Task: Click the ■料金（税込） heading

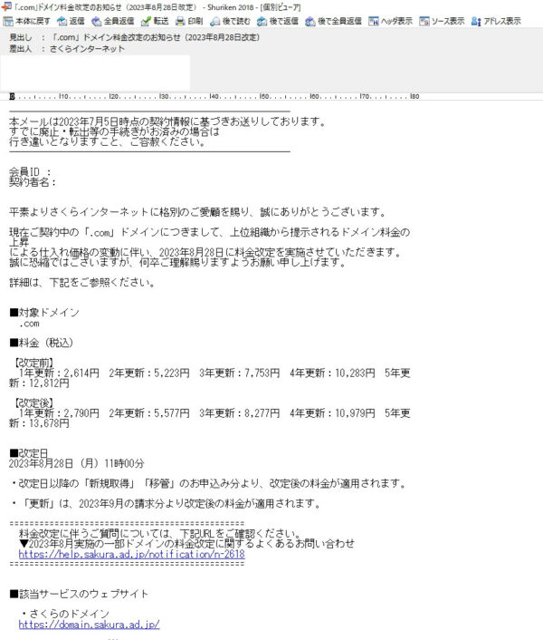Action: [x=41, y=343]
